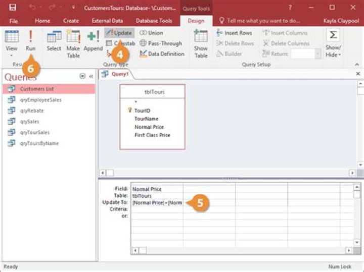The width and height of the screenshot is (364, 272).
Task: Select the qryTourSales query
Action: (49, 132)
